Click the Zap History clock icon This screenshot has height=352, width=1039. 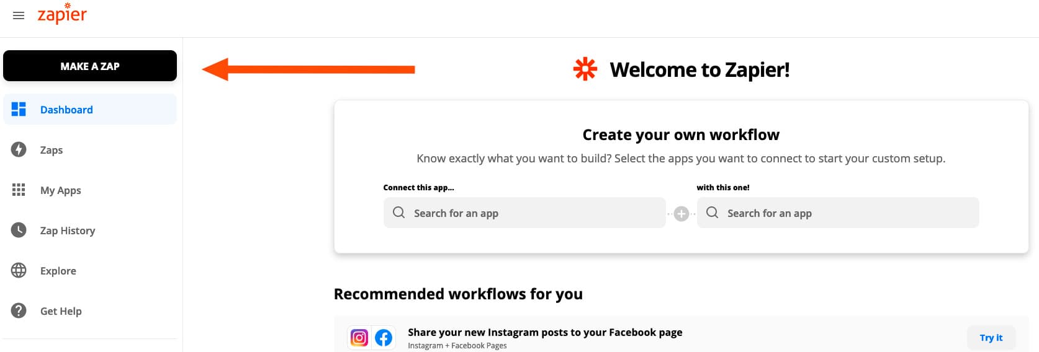(x=19, y=231)
